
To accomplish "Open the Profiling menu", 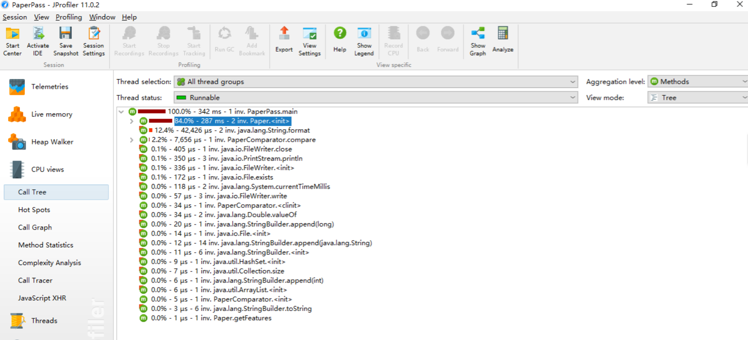I will pos(69,17).
